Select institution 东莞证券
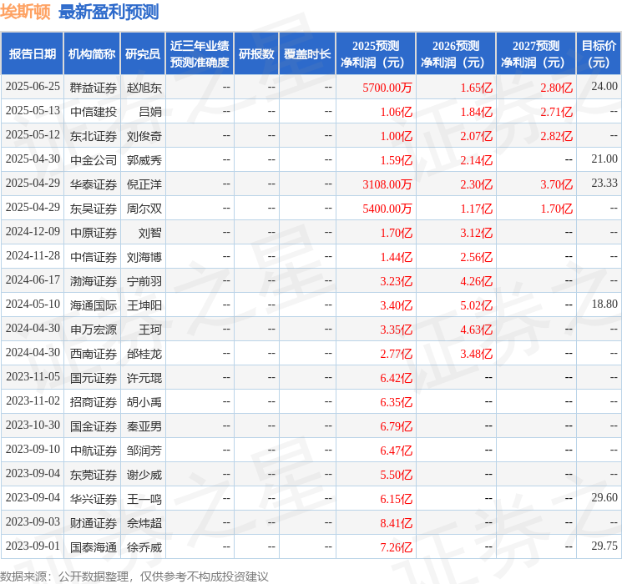The width and height of the screenshot is (622, 584). coord(94,475)
